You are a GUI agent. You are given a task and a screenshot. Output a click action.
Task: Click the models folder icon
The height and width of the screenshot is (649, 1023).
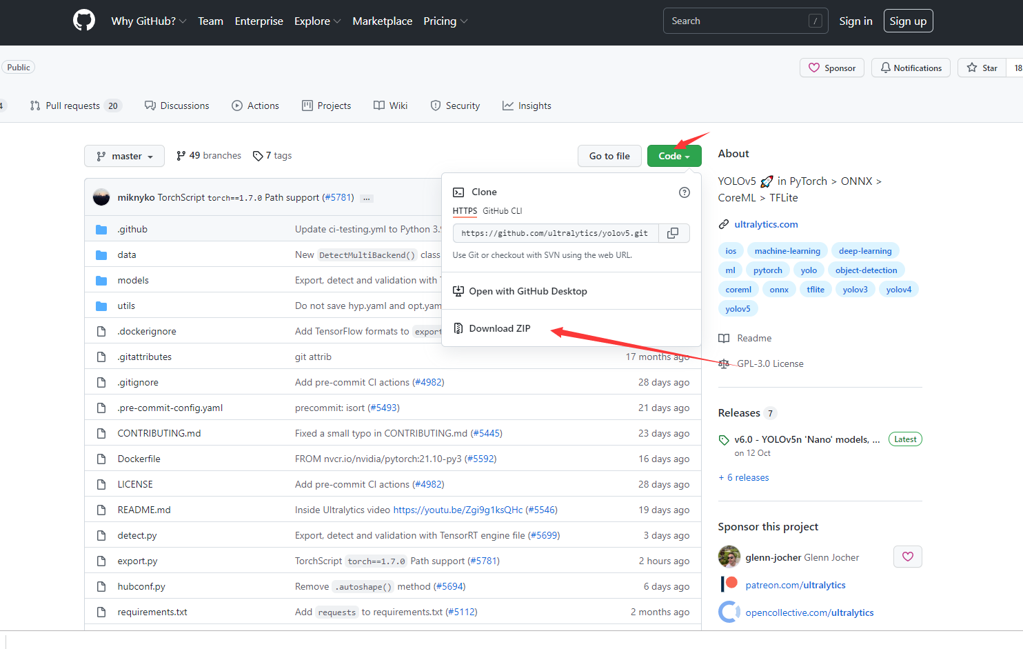tap(101, 281)
